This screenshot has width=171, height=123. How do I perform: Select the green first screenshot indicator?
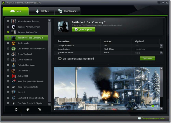[x=153, y=106]
